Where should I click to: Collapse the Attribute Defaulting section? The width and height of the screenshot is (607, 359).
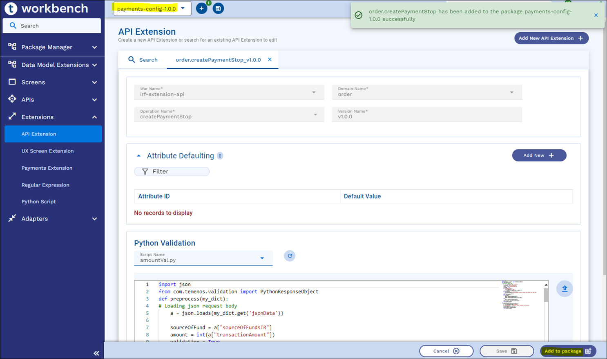tap(138, 156)
